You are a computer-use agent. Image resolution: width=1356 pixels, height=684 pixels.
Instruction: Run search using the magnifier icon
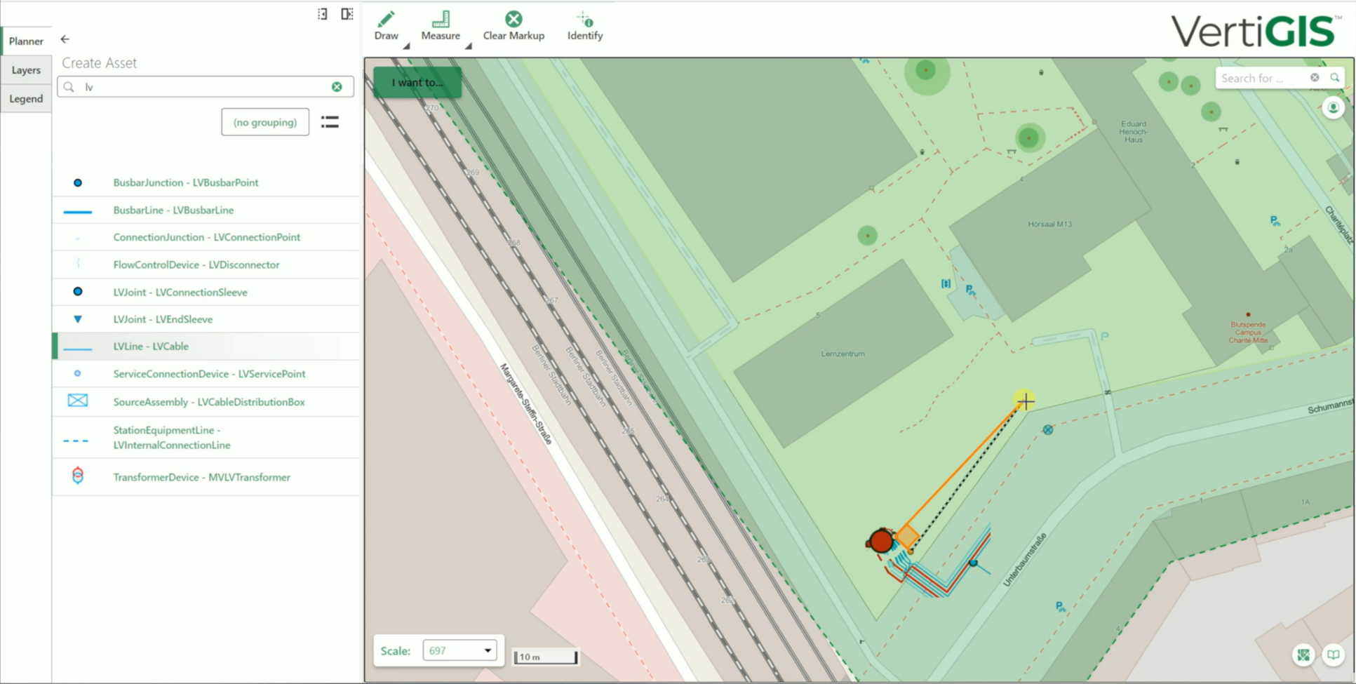1335,78
